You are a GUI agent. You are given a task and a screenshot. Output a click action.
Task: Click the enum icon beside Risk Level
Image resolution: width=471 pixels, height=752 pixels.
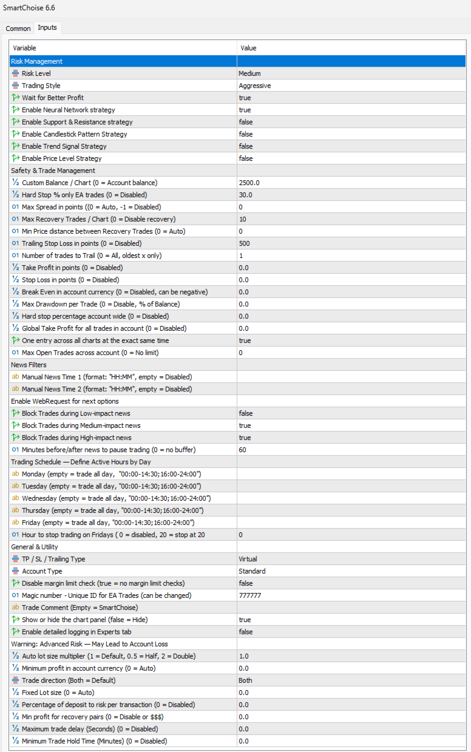[15, 73]
